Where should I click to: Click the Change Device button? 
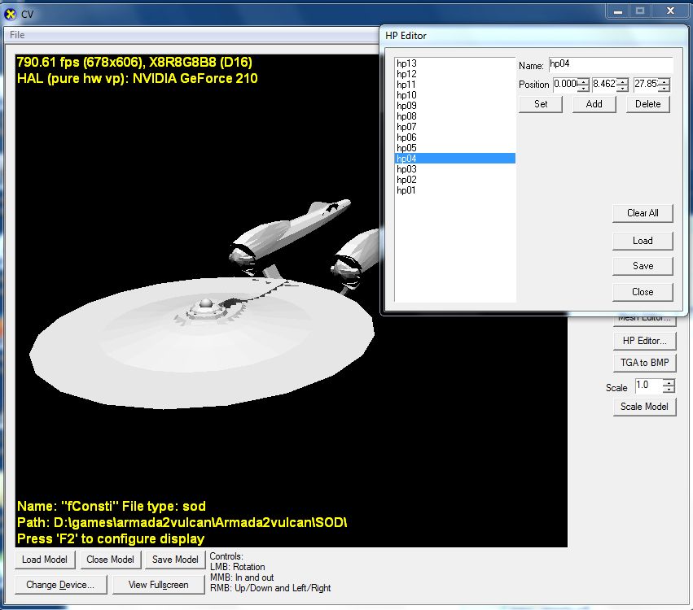tap(60, 585)
